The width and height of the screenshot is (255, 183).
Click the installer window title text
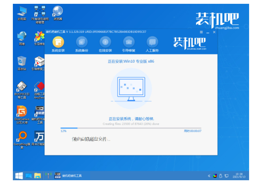pos(96,32)
